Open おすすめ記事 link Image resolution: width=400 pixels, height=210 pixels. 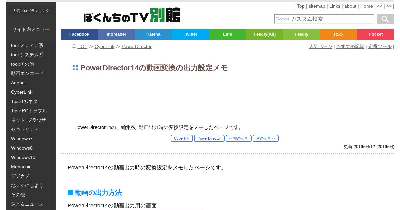(350, 46)
